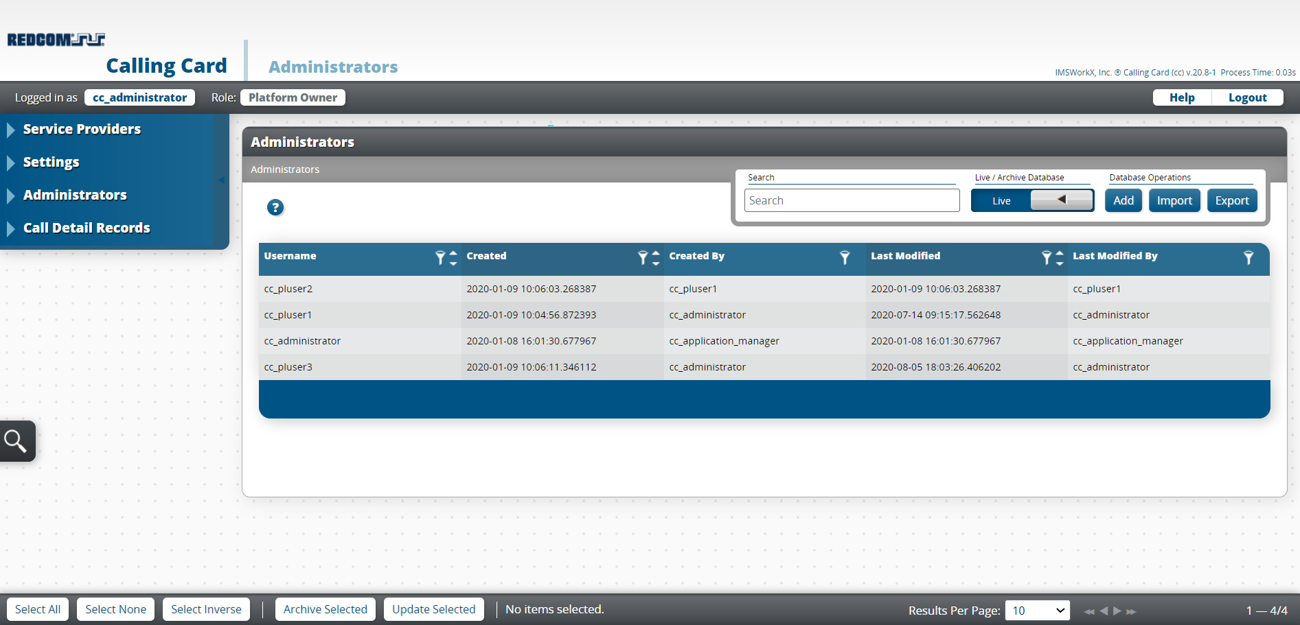Click the Export button
The width and height of the screenshot is (1300, 625).
(1231, 200)
